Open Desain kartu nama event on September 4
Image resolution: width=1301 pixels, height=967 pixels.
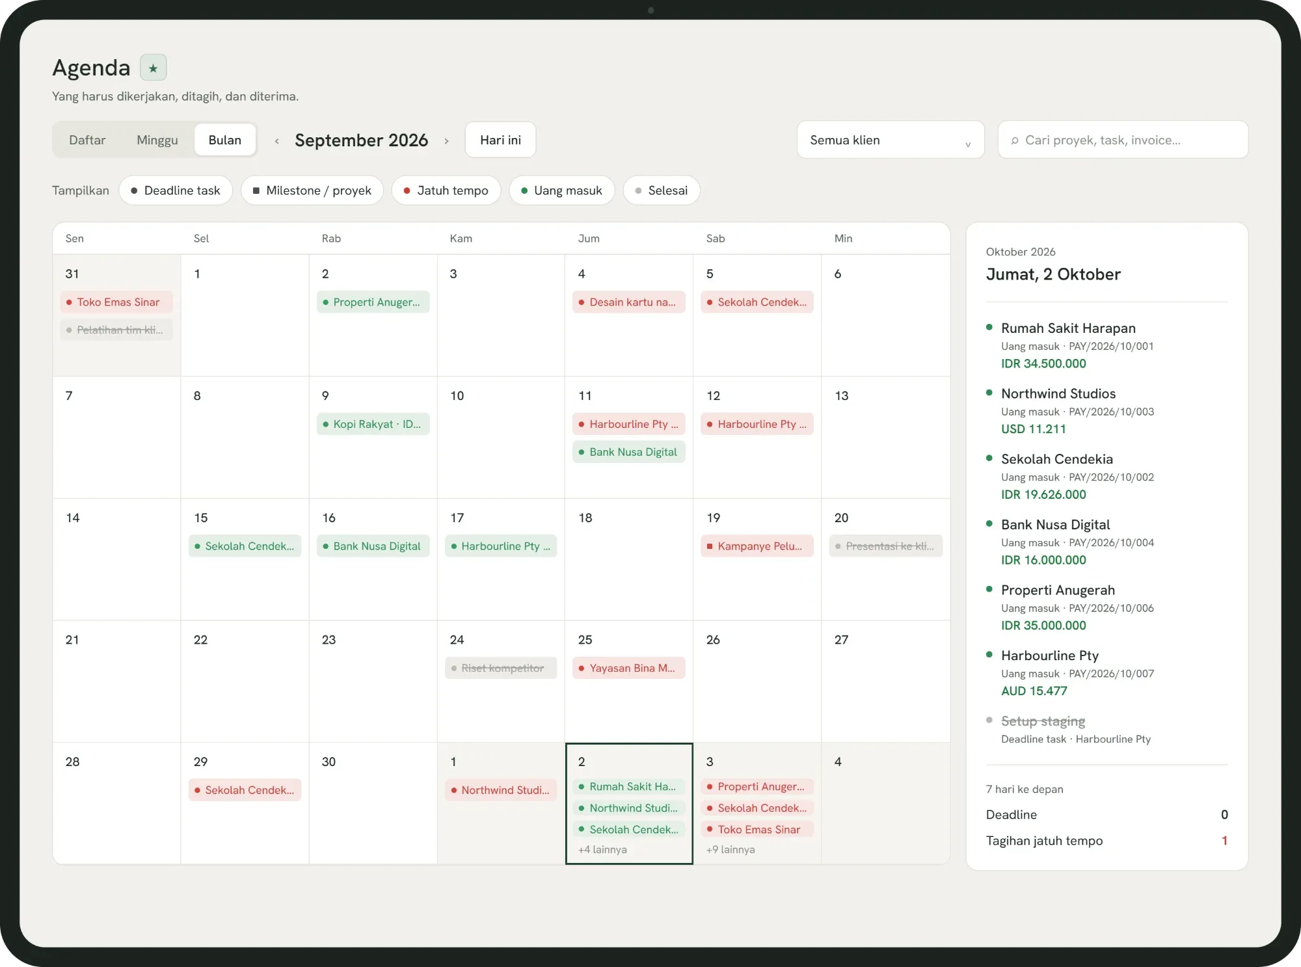629,302
